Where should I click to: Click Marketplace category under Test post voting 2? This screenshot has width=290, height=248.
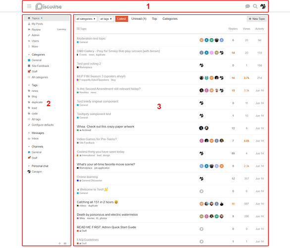[85, 67]
